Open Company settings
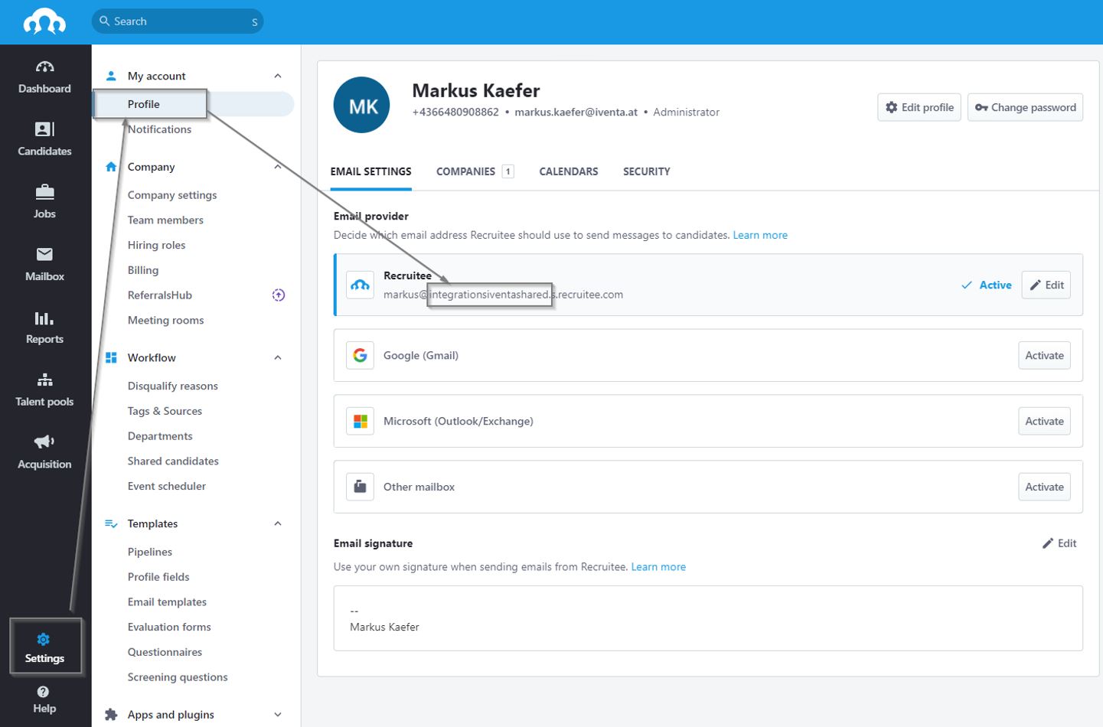This screenshot has height=727, width=1103. (172, 195)
